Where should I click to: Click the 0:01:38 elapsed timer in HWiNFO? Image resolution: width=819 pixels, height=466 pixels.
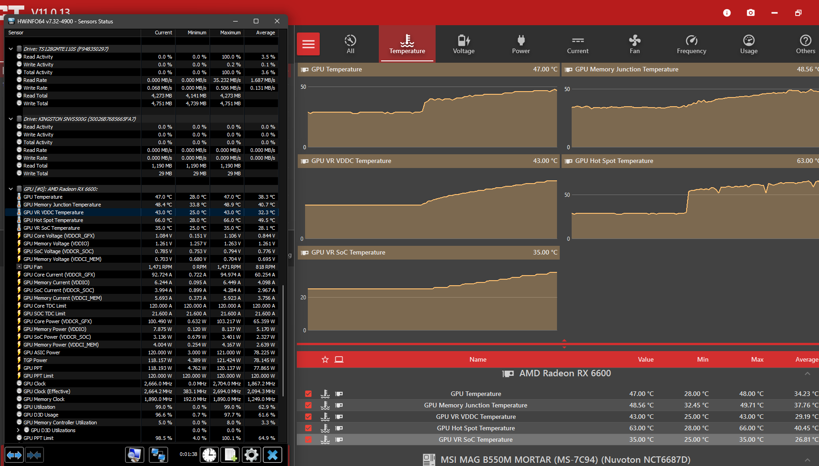[188, 455]
